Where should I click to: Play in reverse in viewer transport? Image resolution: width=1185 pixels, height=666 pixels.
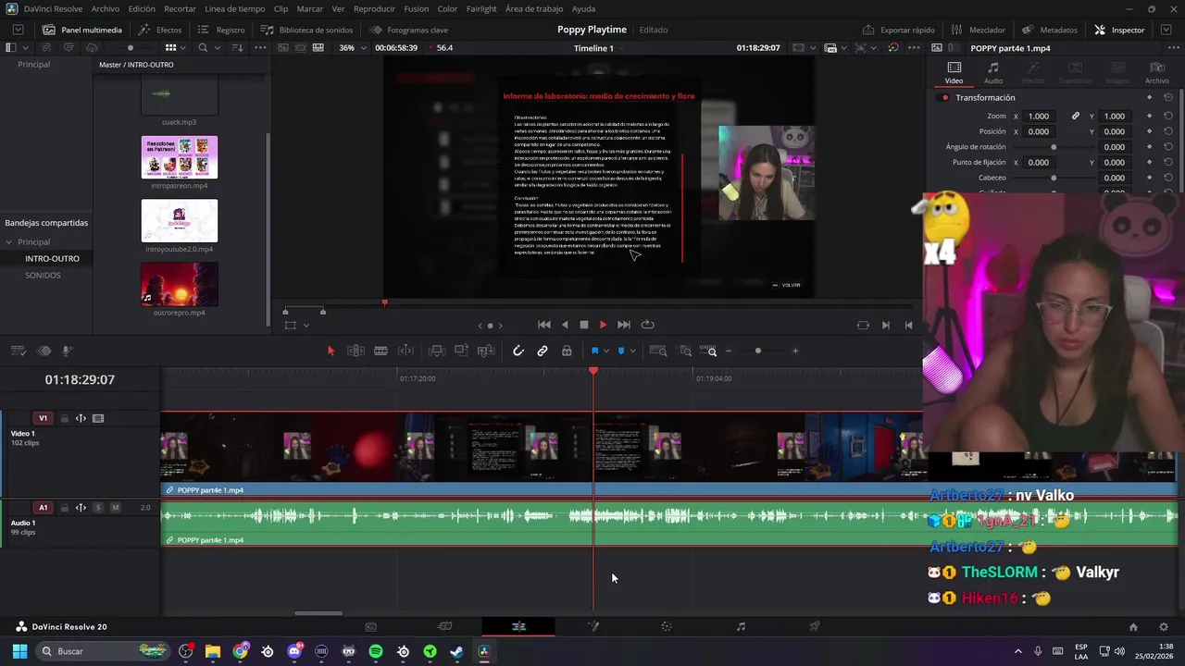click(565, 325)
